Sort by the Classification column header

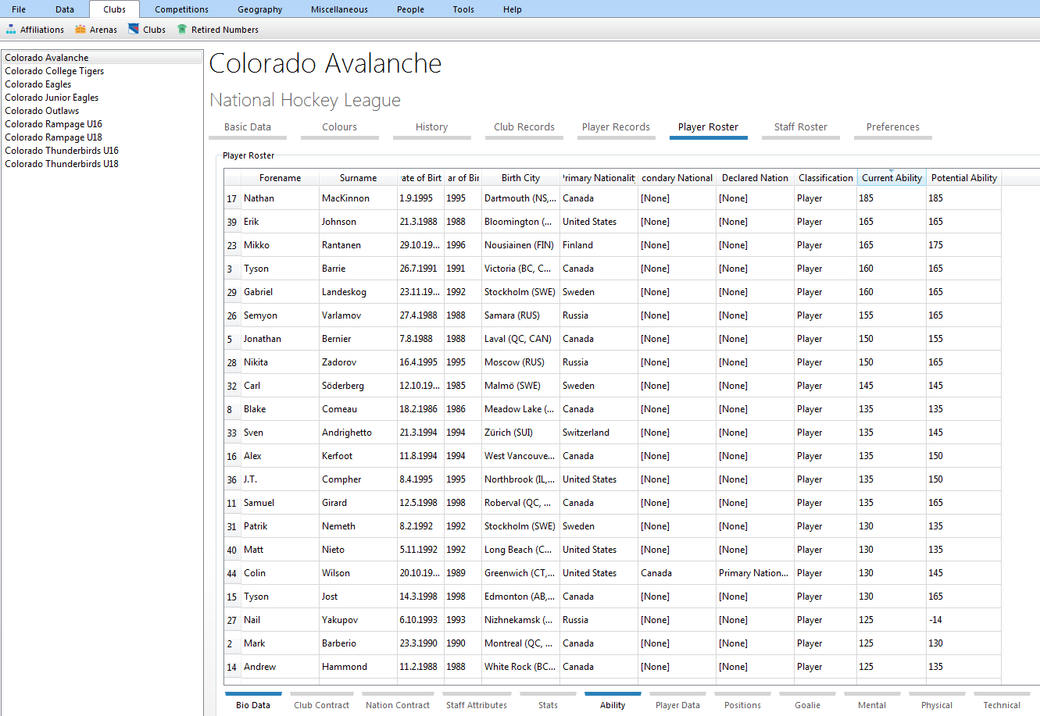pyautogui.click(x=825, y=178)
